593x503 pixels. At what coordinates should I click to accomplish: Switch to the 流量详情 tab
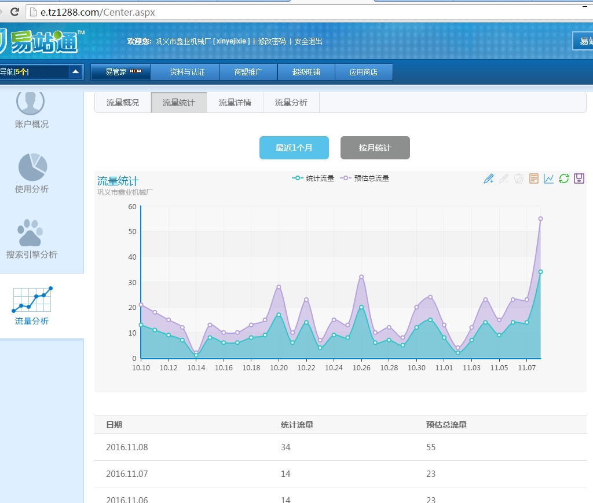[235, 103]
